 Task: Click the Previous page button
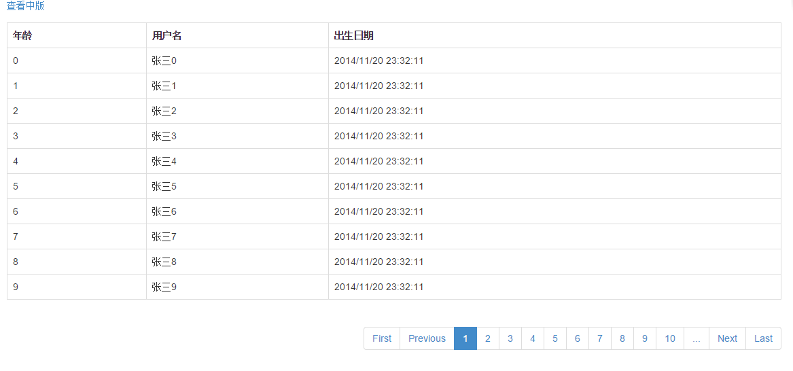427,338
